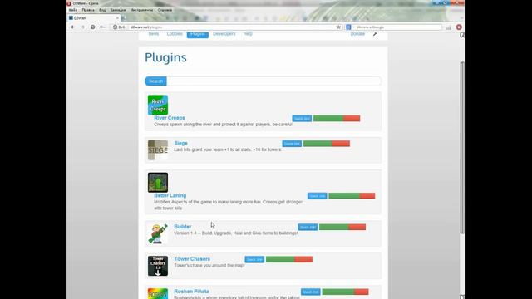Go to the Lobbies page

point(175,34)
